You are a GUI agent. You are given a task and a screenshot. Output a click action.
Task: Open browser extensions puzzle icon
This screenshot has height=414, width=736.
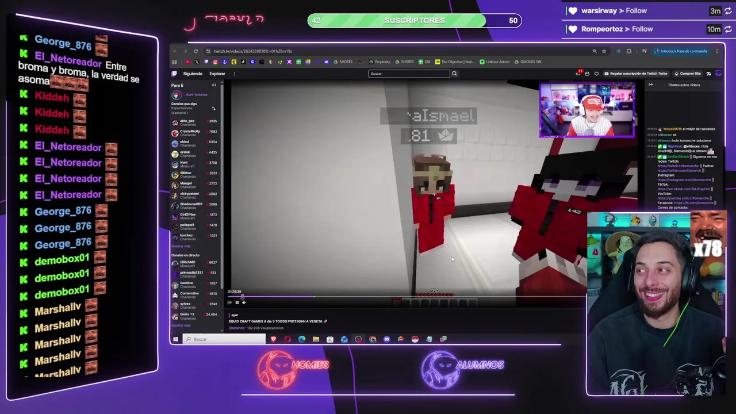(x=629, y=51)
